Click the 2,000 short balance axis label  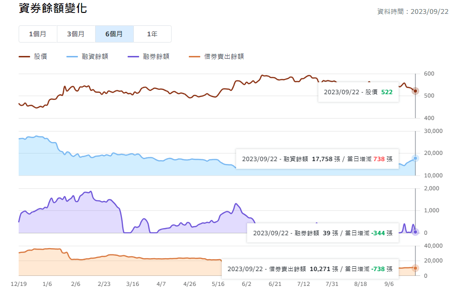[432, 188]
